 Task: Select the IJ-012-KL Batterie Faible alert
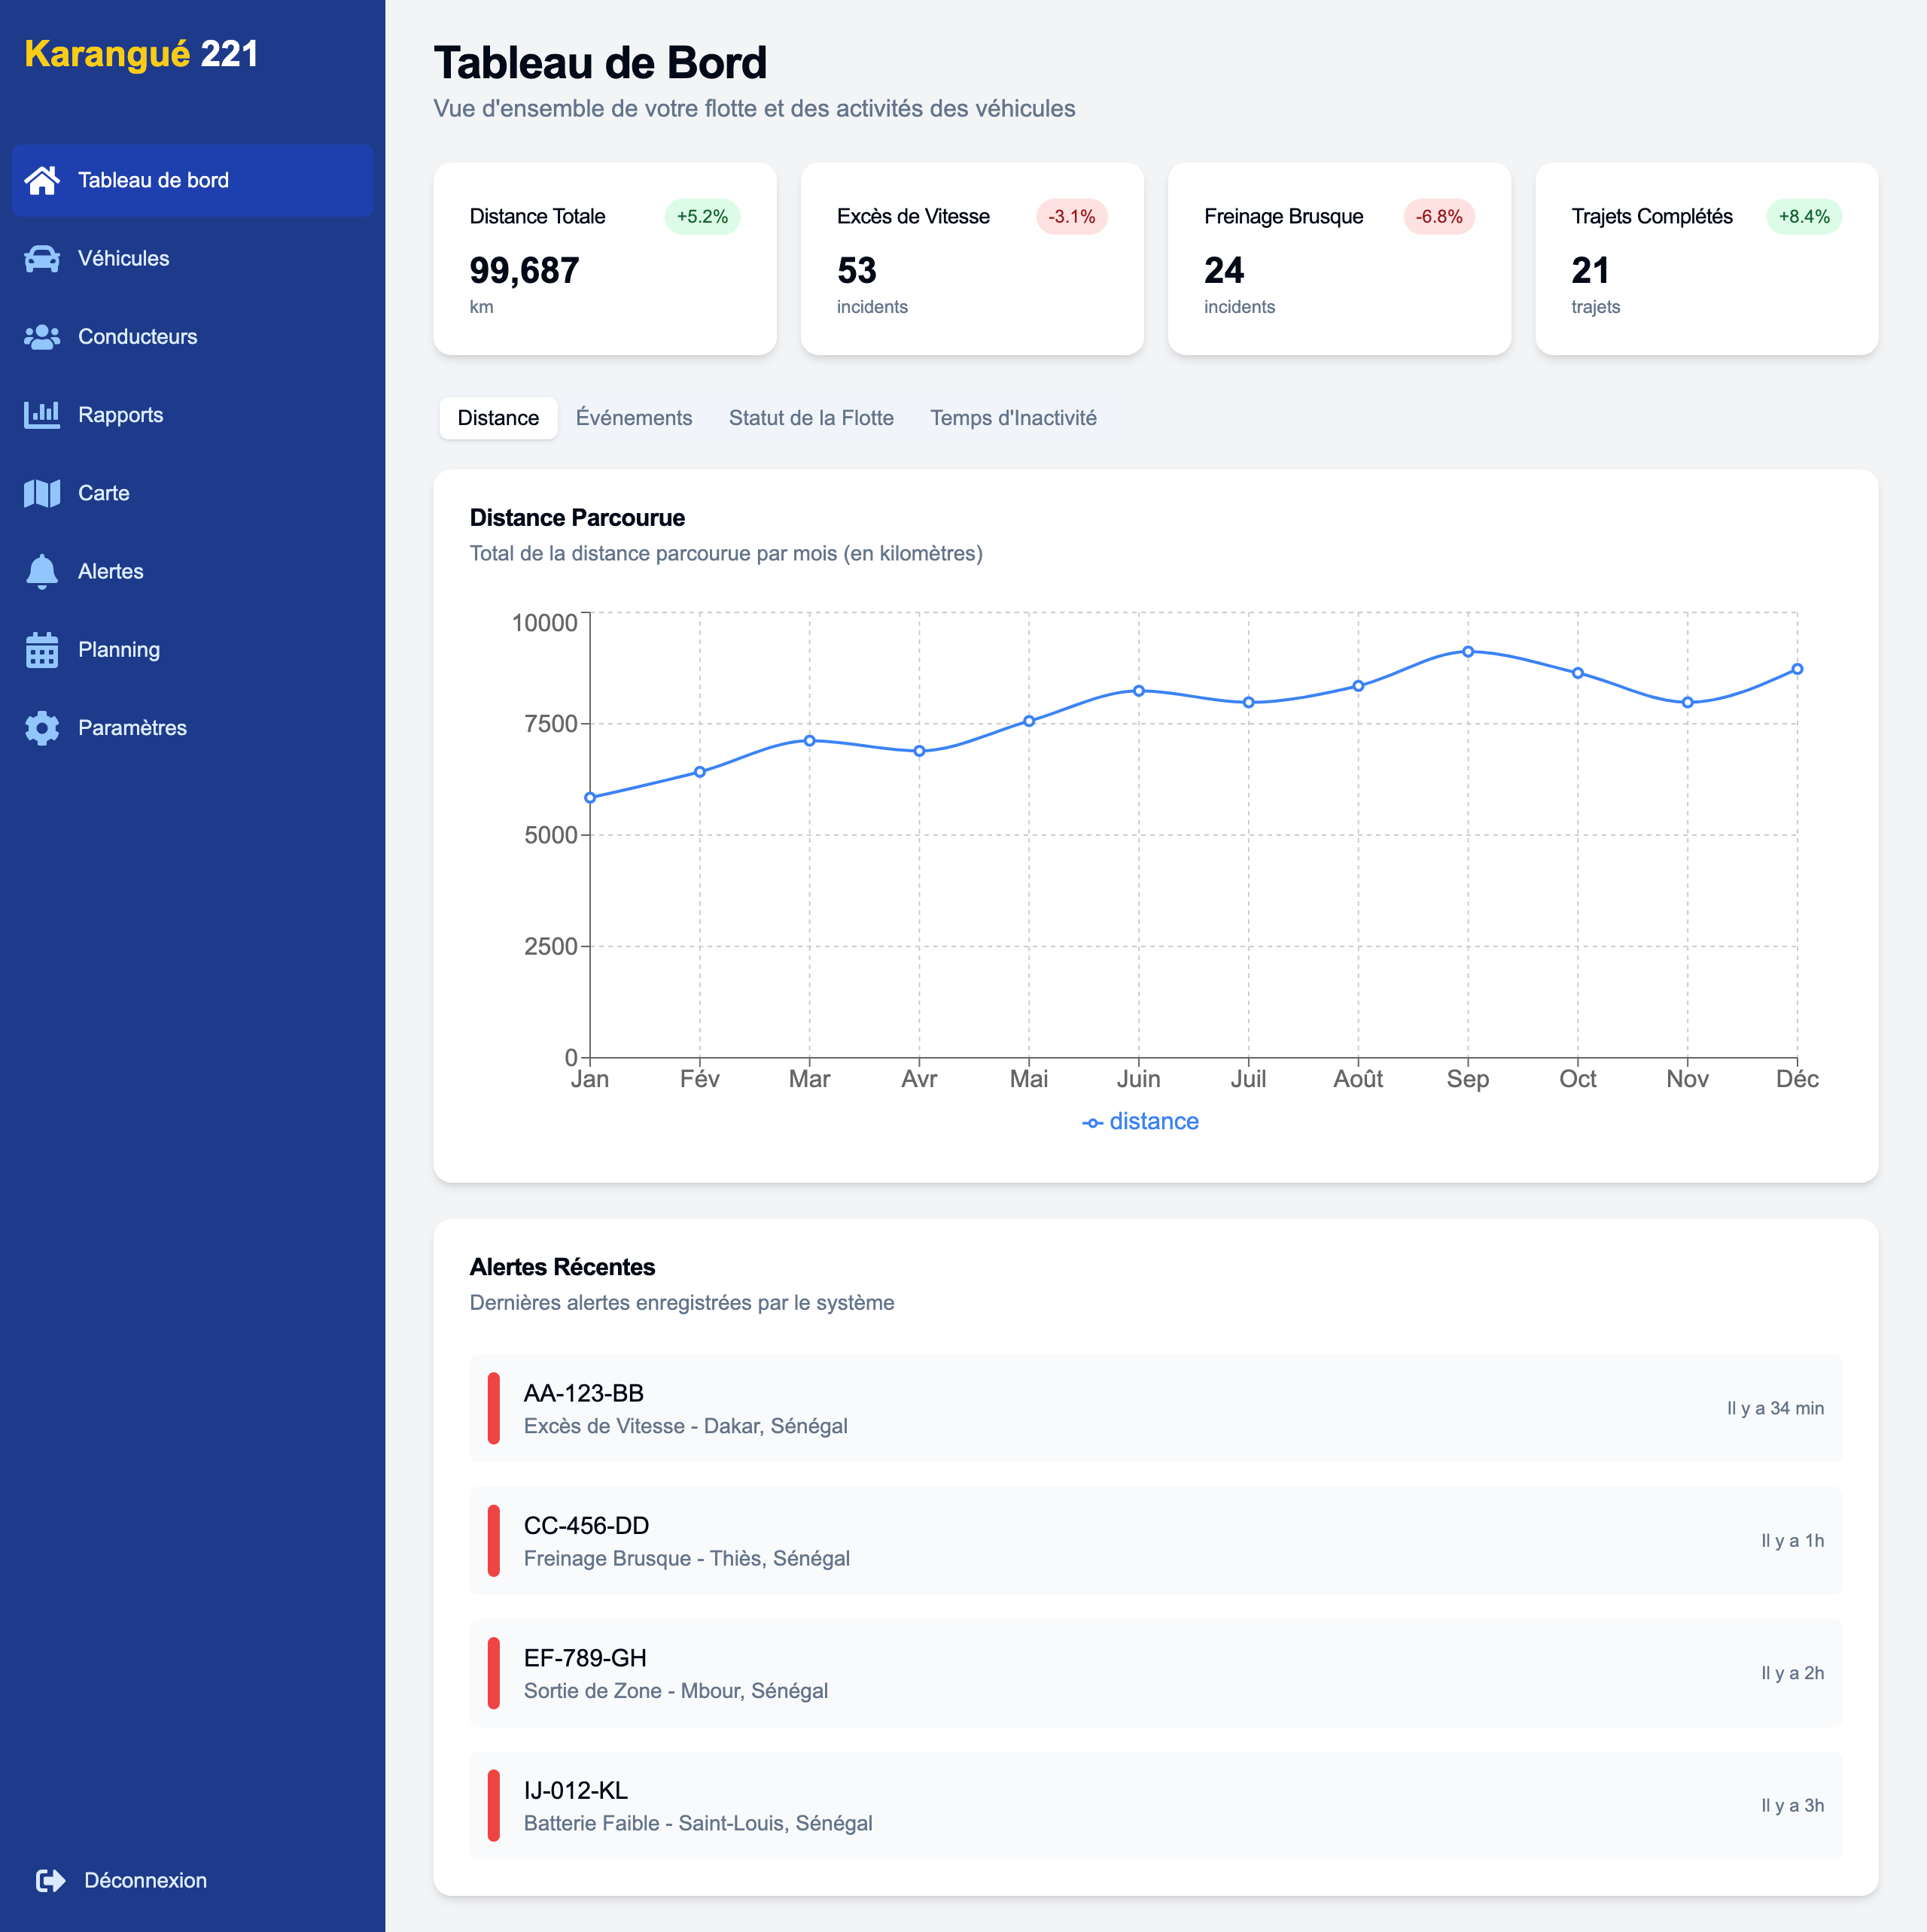tap(1155, 1805)
